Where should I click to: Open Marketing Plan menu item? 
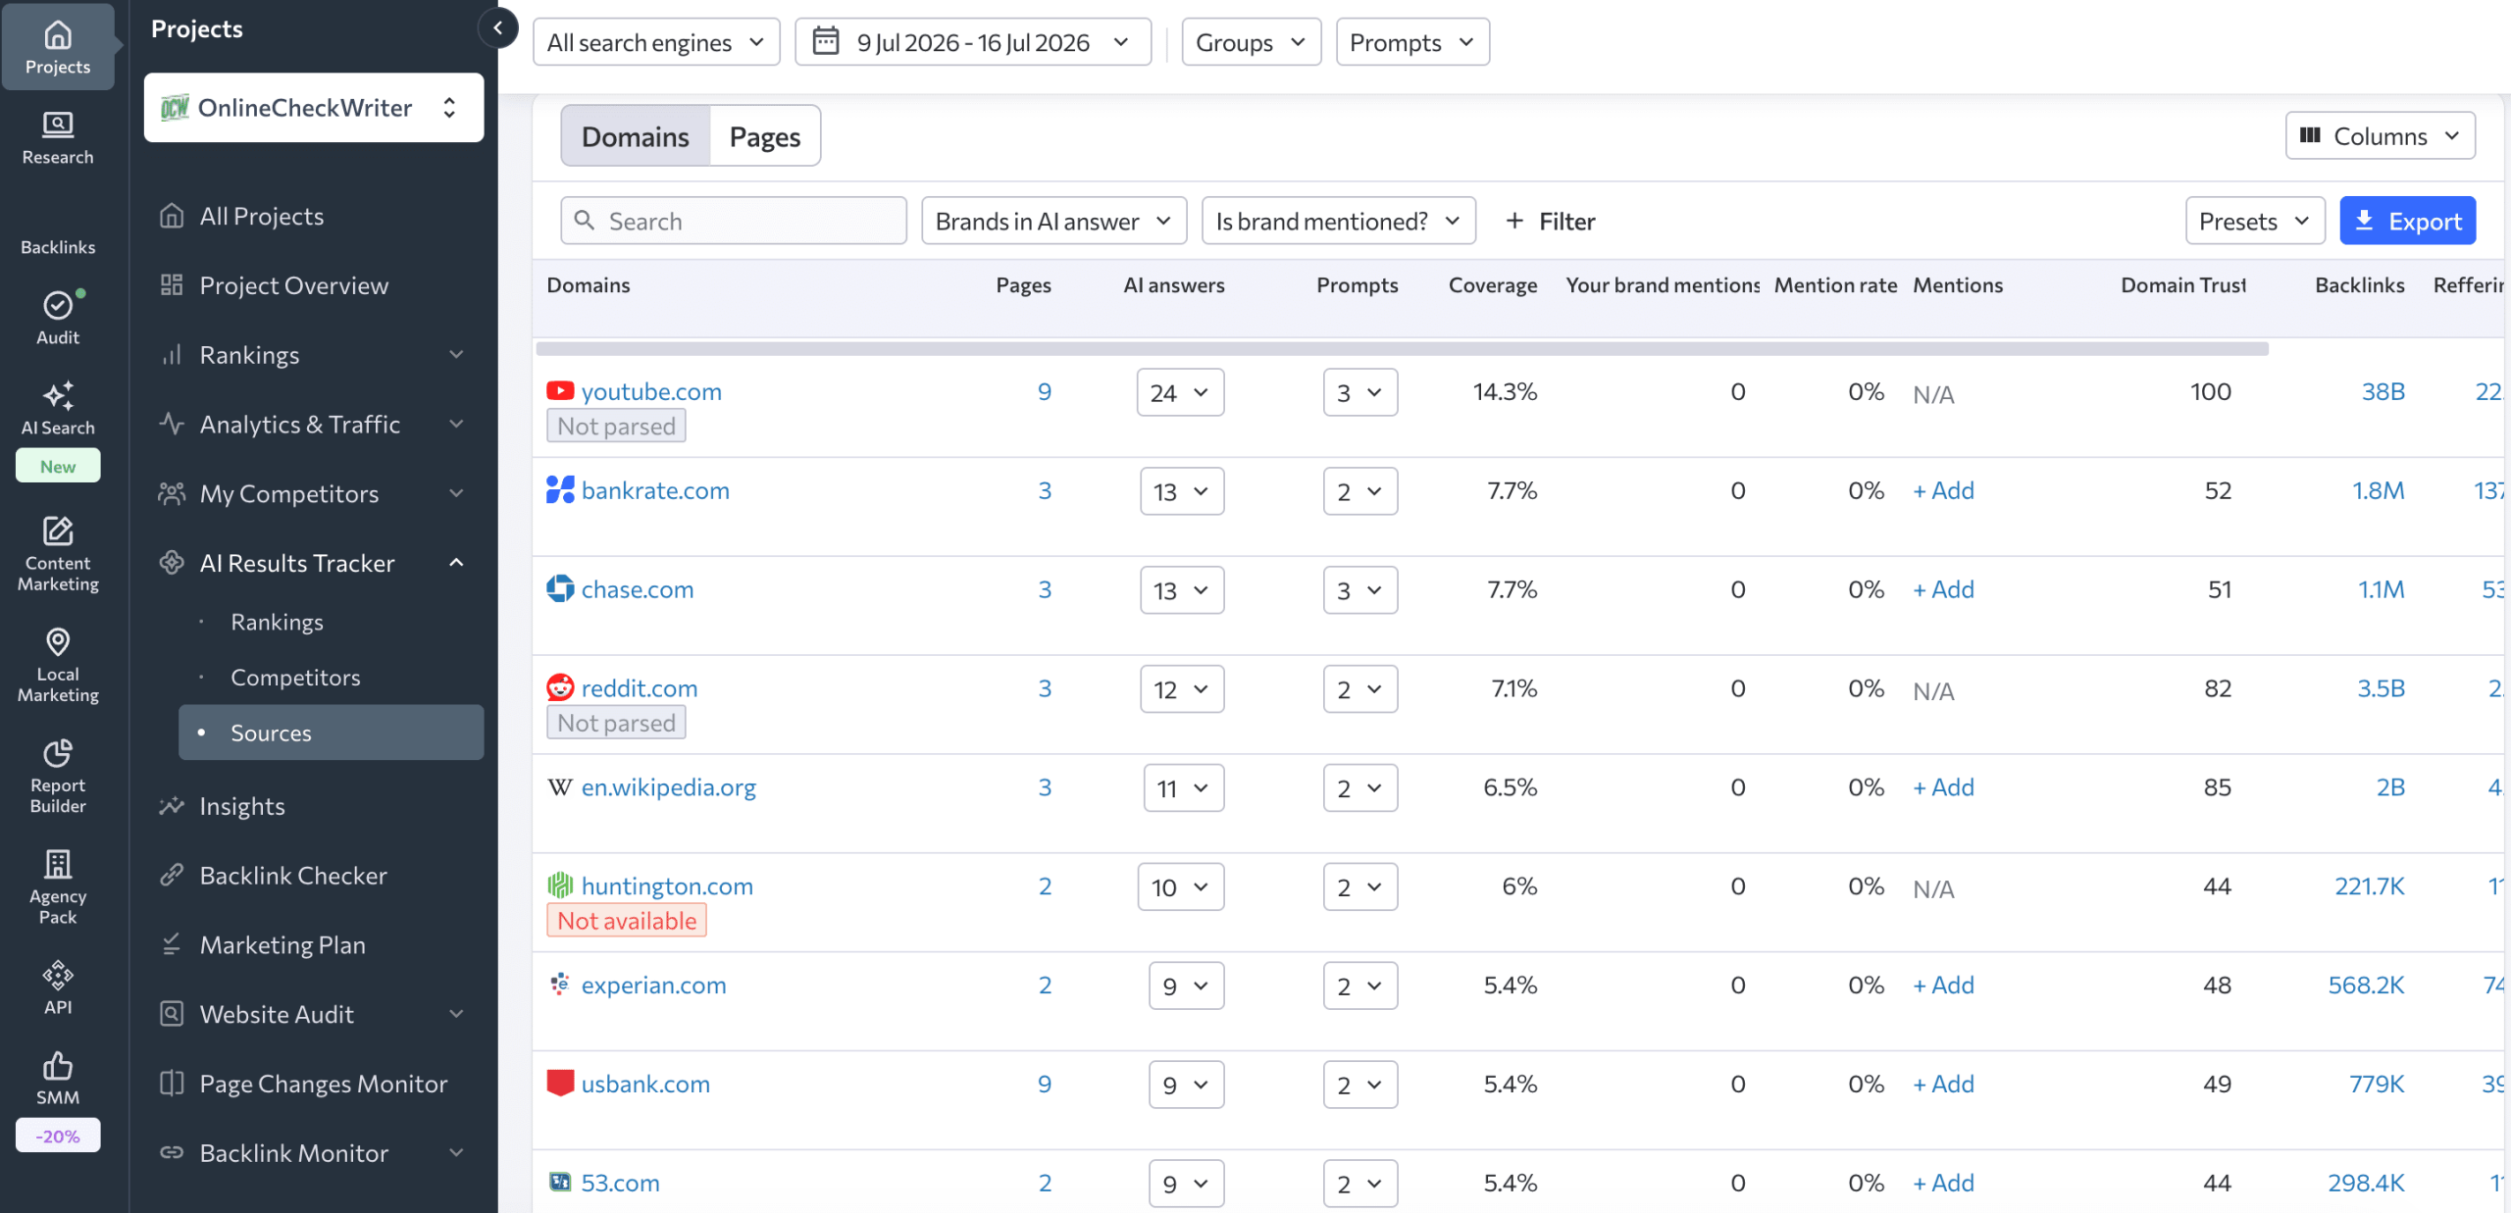282,943
